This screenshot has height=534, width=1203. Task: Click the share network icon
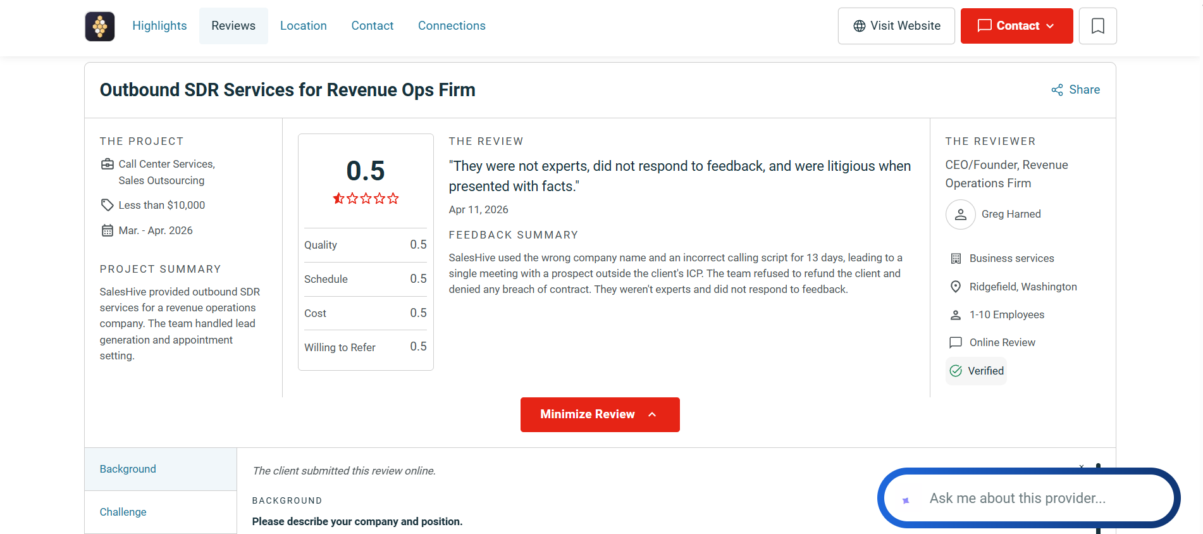point(1057,90)
